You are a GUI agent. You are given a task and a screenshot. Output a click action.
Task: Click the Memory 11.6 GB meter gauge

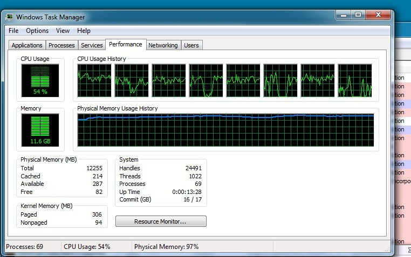click(x=40, y=130)
